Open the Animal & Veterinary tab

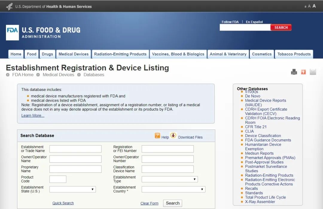[x=228, y=54]
